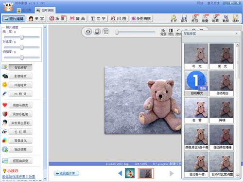This screenshot has width=243, height=182.
Task: Click 返回图片库 button
Action: point(67,173)
